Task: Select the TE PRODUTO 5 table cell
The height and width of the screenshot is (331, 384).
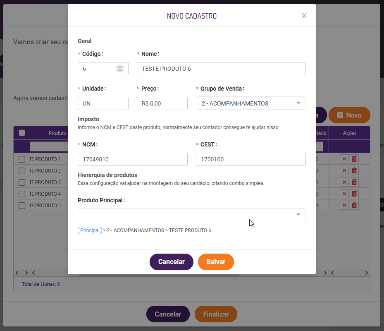Action: (49, 206)
